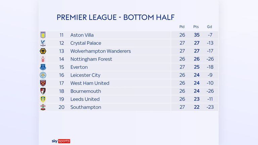258x145 pixels.
Task: Click the Pld column header
Action: coord(182,27)
